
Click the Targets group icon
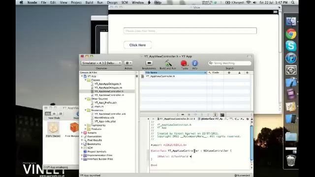[85, 133]
